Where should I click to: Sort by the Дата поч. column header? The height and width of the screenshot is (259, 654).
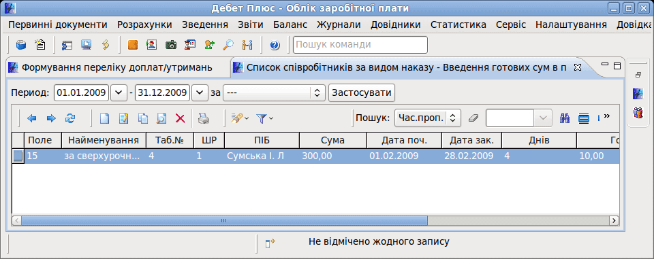pos(404,140)
